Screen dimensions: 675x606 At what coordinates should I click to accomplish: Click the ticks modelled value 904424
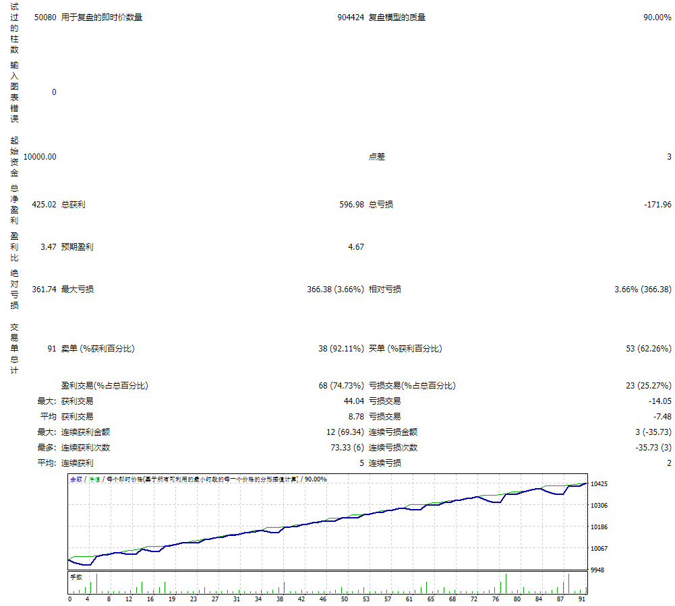(351, 18)
